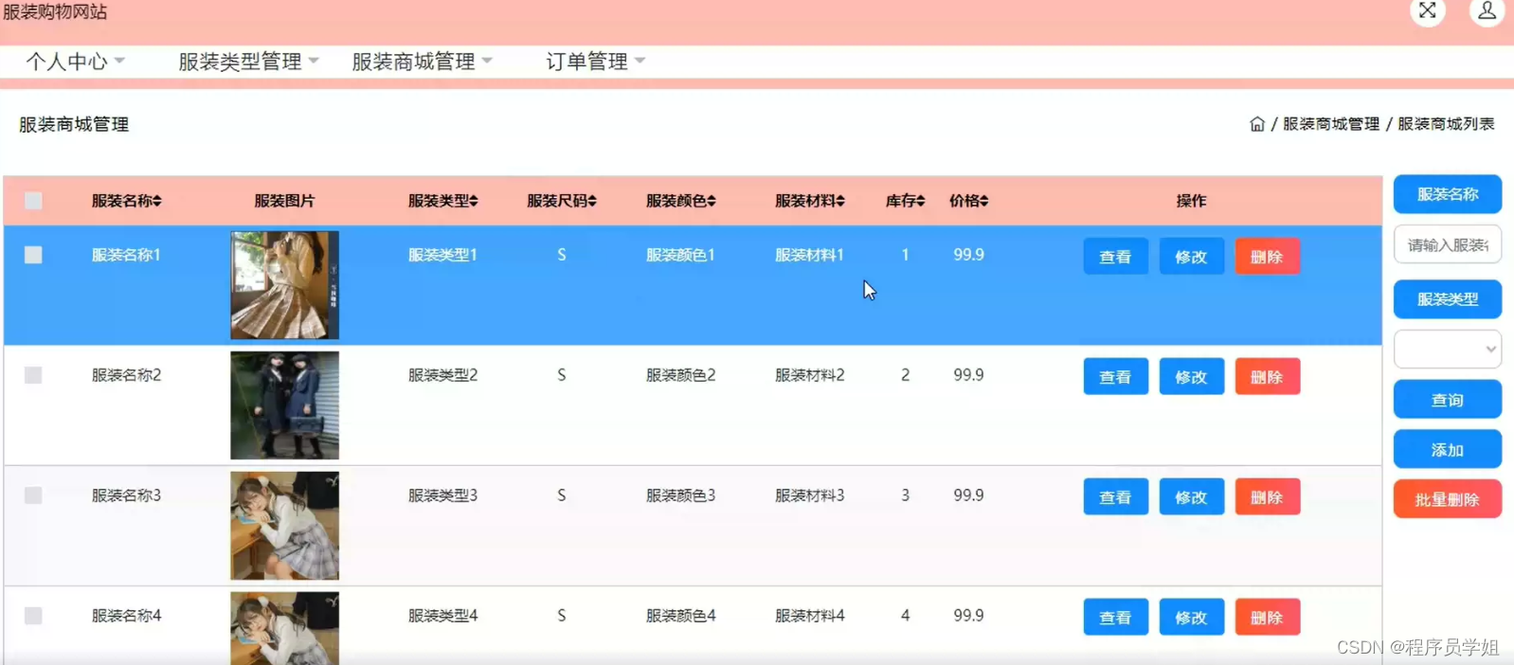Click the 查询 search button
This screenshot has height=665, width=1514.
point(1447,400)
